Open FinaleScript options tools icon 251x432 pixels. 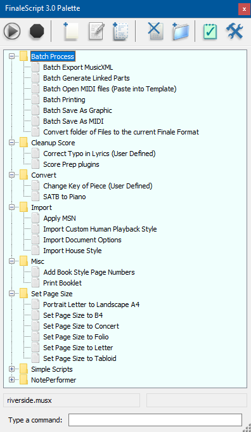click(x=235, y=31)
